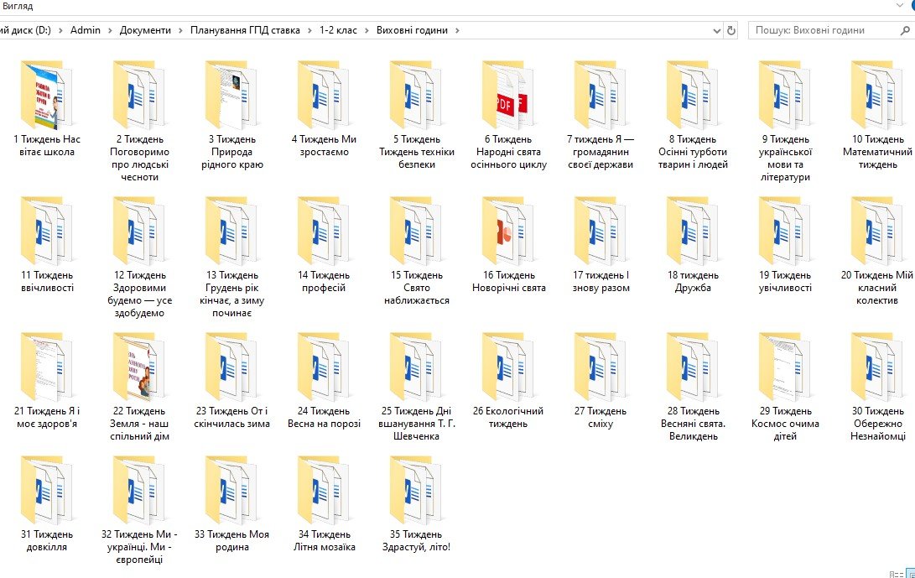Navigate to 'Планування ГПД ставка' breadcrumb
The height and width of the screenshot is (578, 915).
coord(244,30)
